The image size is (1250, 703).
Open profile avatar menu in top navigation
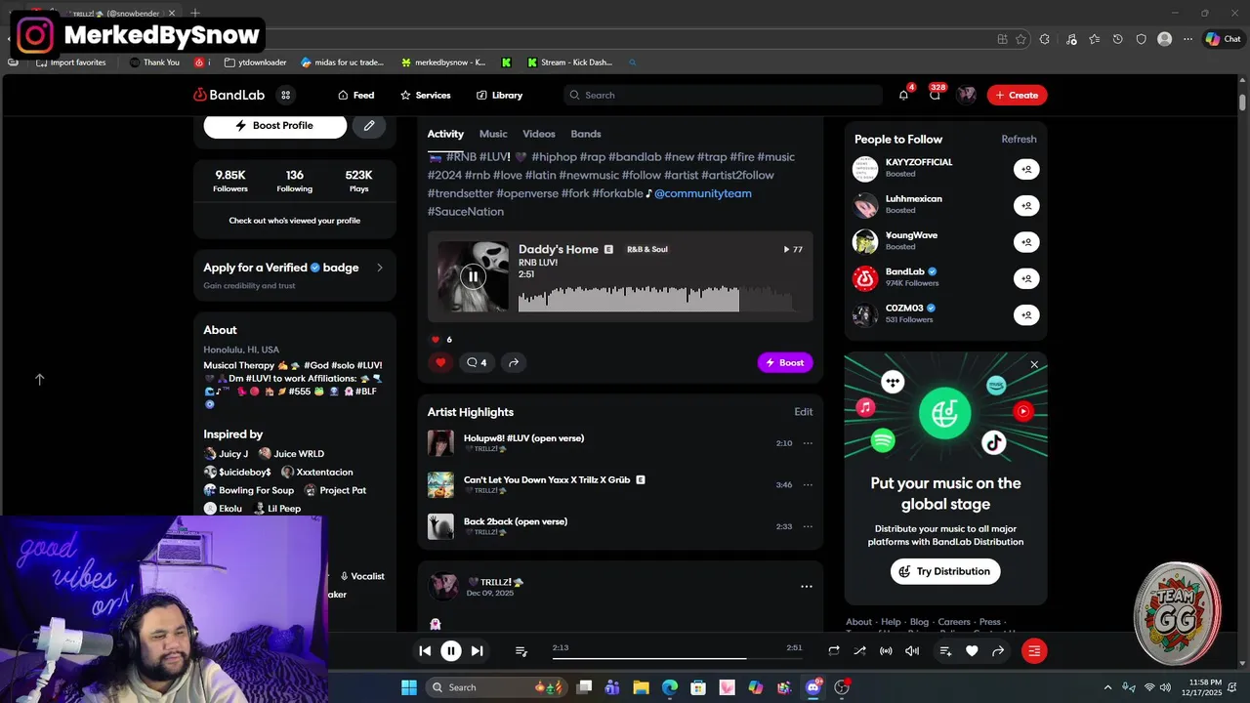(967, 95)
